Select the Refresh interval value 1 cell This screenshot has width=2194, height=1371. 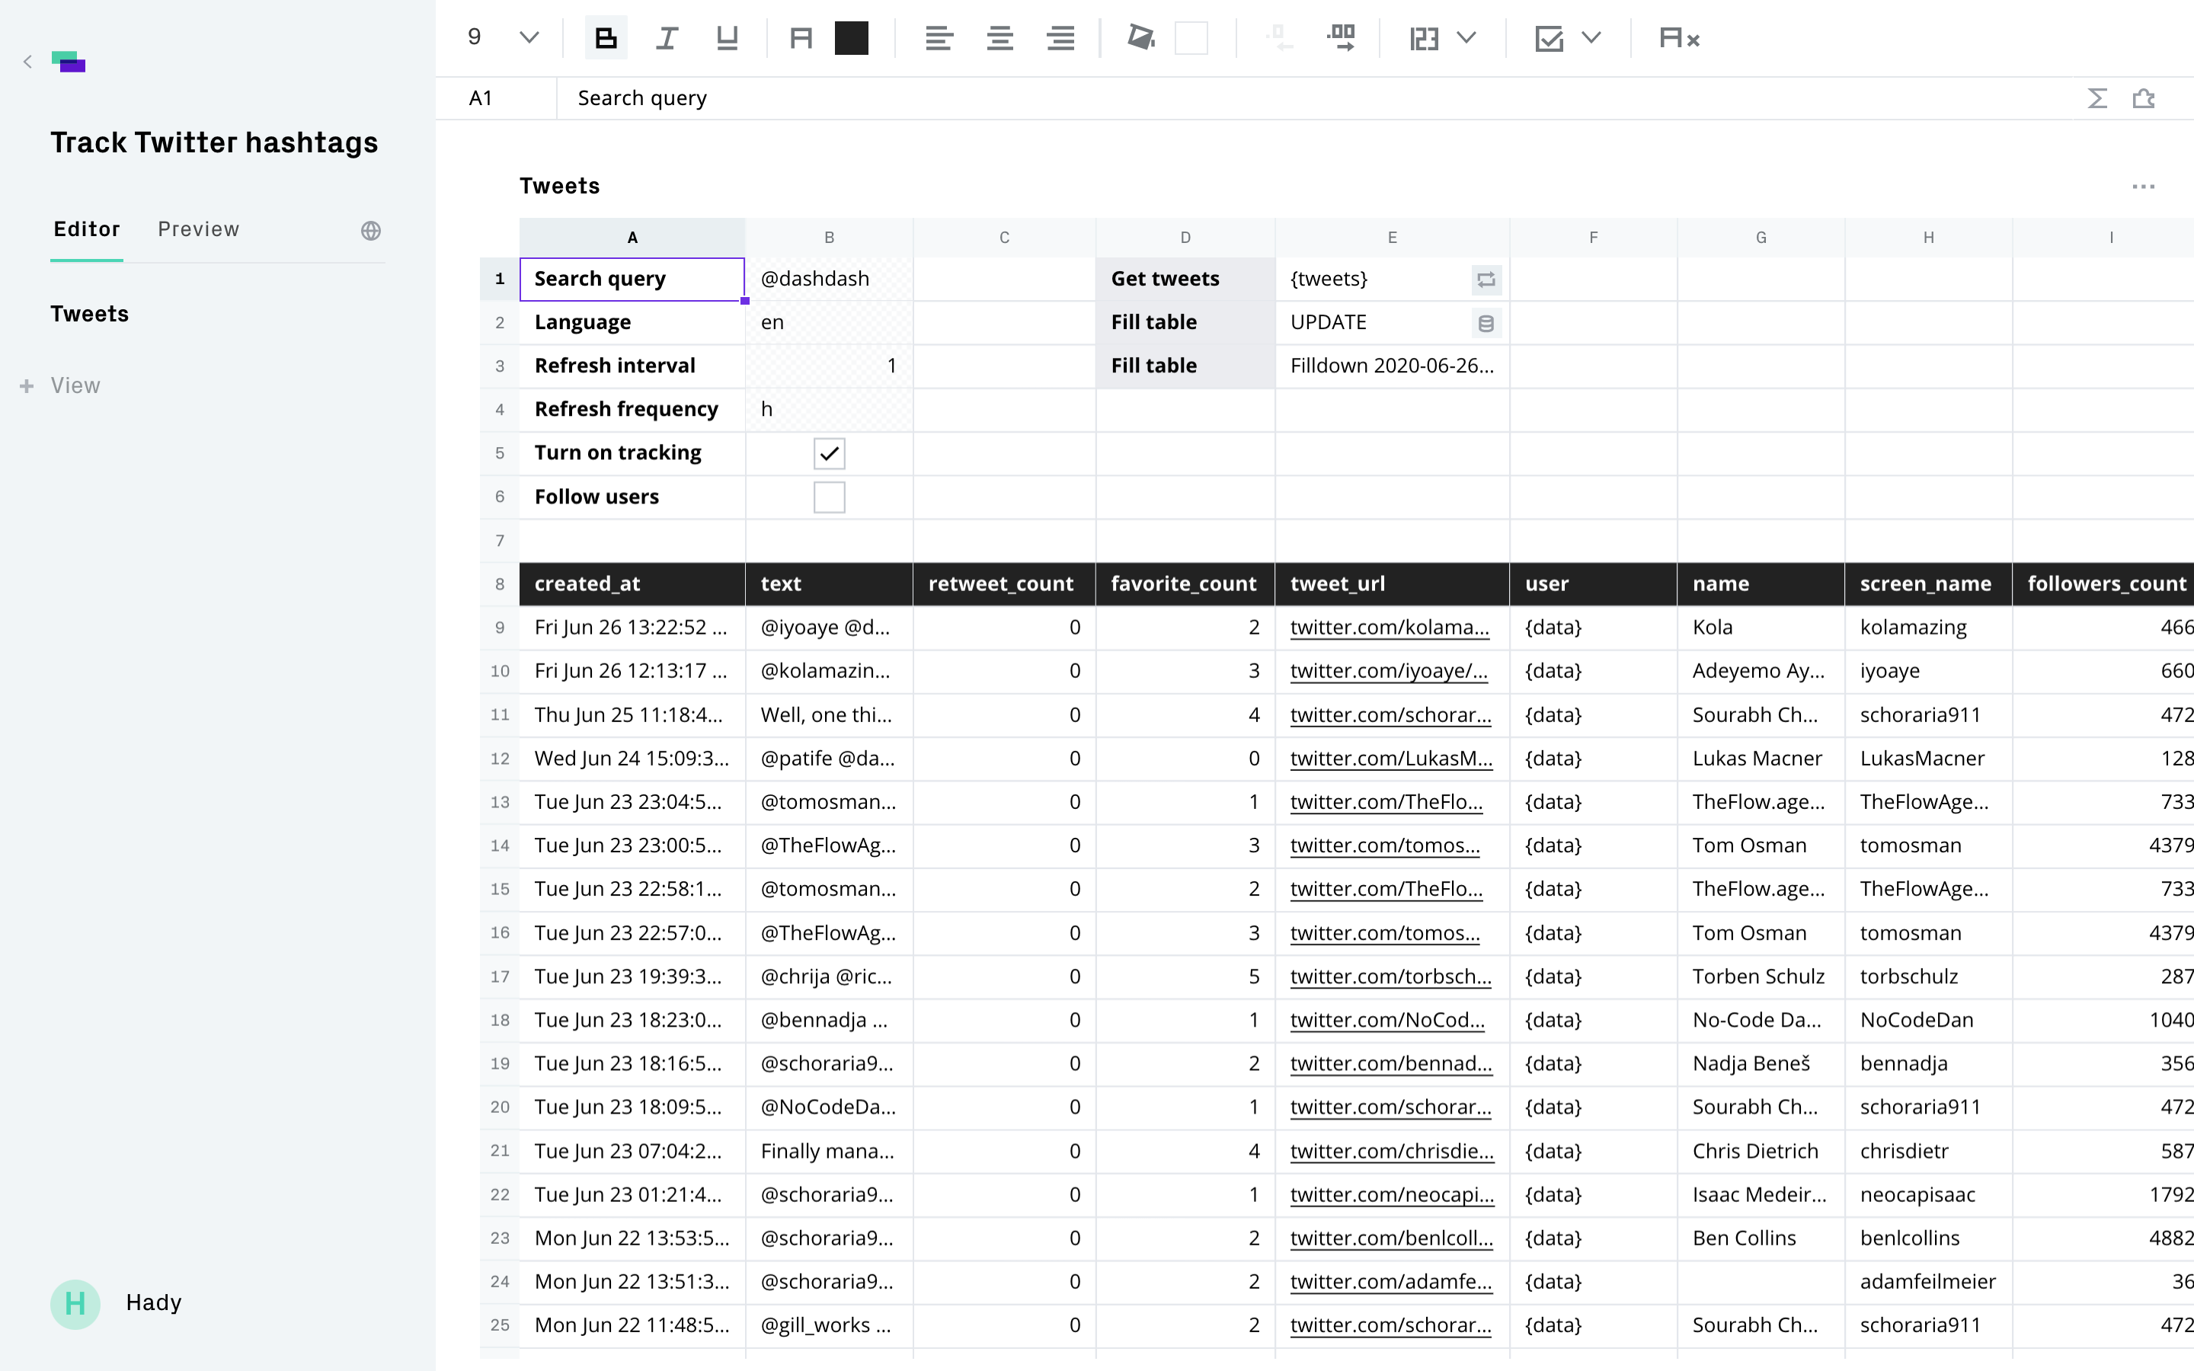pos(829,366)
